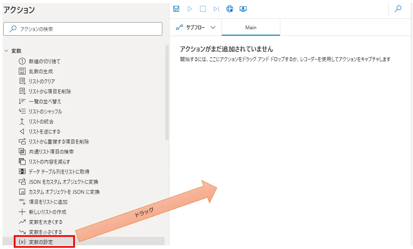
Task: Click the 変数を大きくする action
Action: [x=45, y=222]
